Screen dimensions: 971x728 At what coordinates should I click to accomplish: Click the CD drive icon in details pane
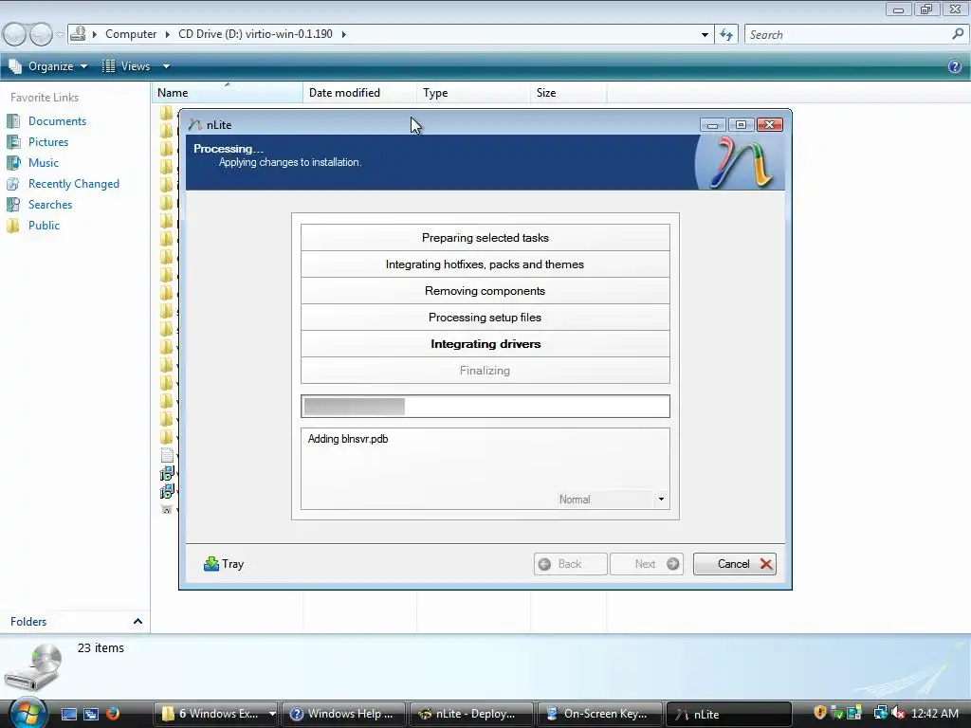[x=35, y=667]
